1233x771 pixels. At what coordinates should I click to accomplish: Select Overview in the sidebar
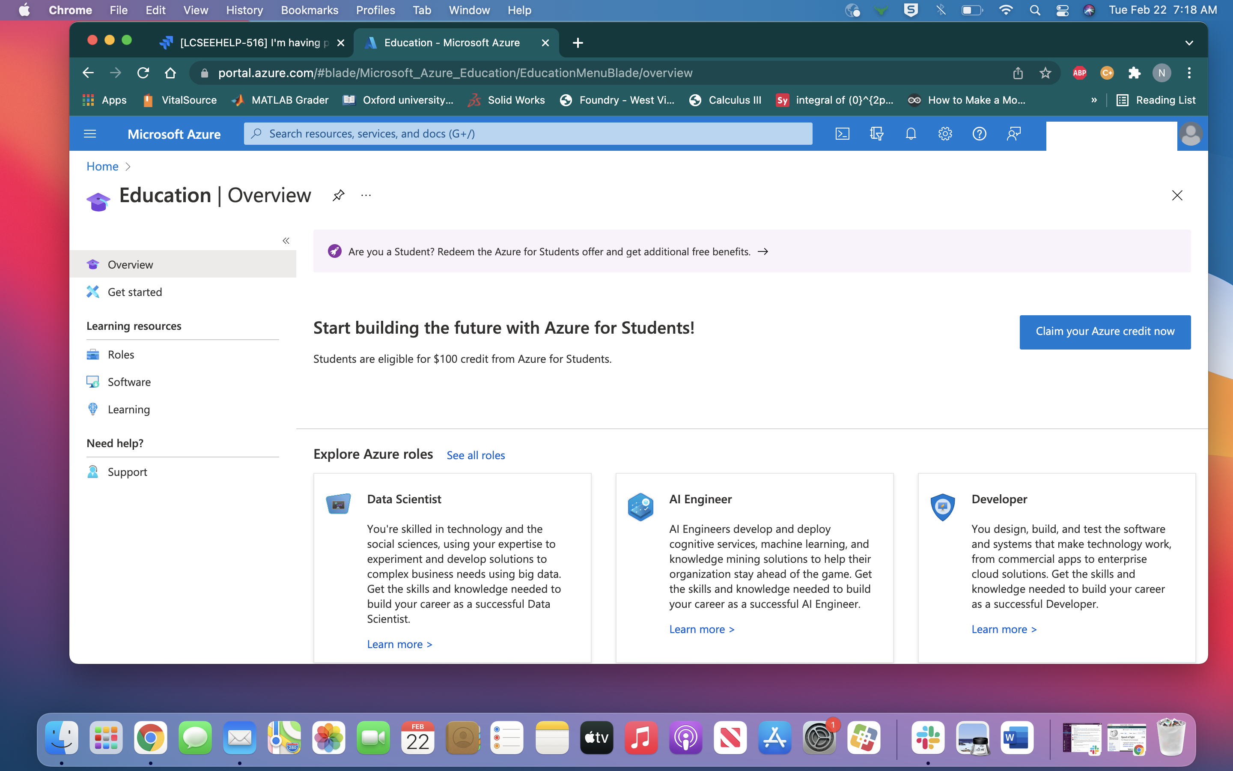183,264
